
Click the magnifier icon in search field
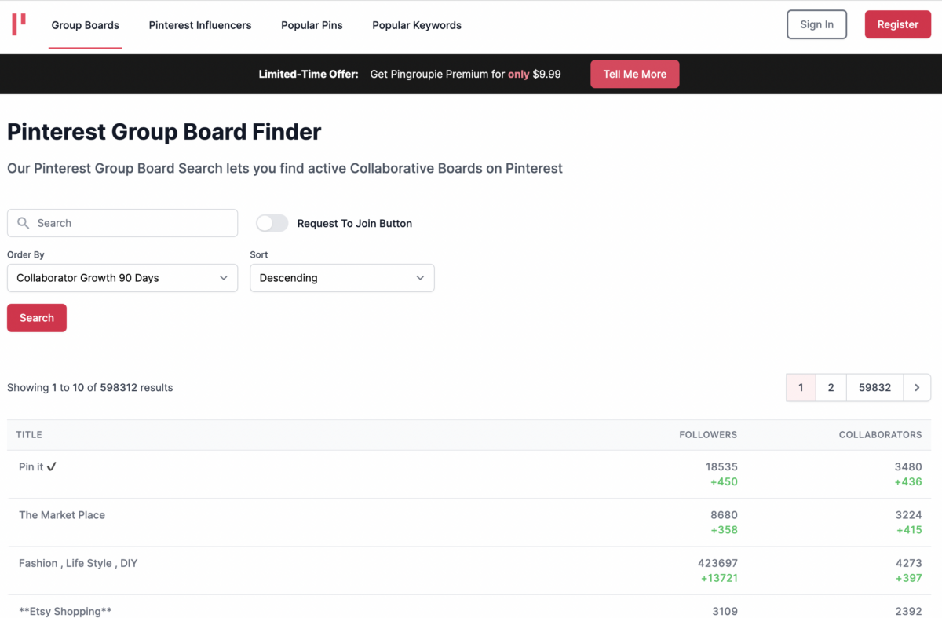[24, 223]
